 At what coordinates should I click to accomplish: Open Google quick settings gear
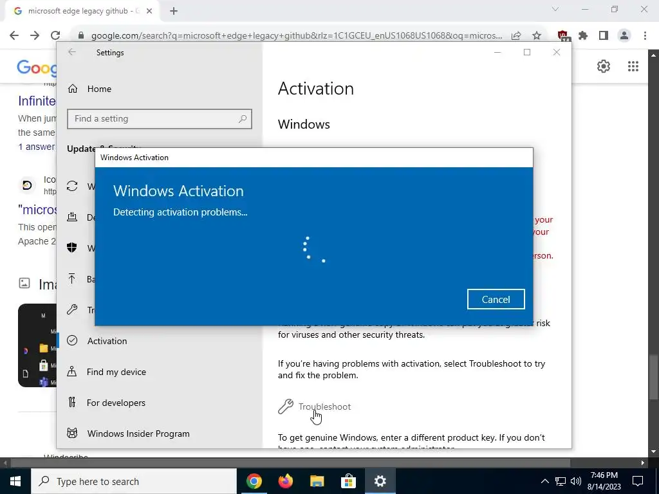pos(604,66)
